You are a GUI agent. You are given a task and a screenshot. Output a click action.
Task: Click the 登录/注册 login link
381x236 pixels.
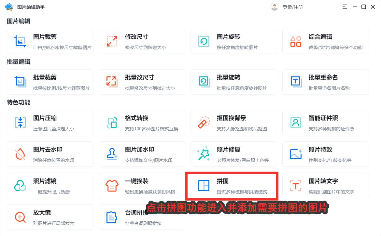(x=292, y=7)
